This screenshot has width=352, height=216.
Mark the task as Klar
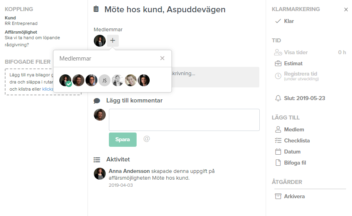click(289, 21)
